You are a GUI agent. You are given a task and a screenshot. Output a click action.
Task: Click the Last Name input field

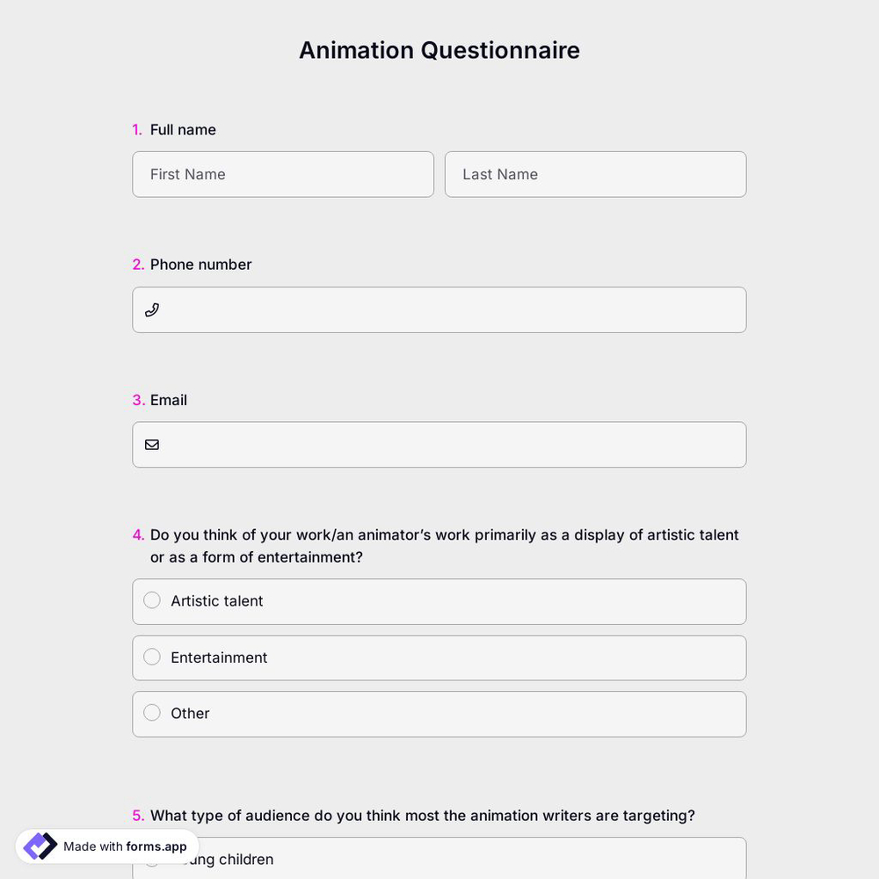point(595,174)
